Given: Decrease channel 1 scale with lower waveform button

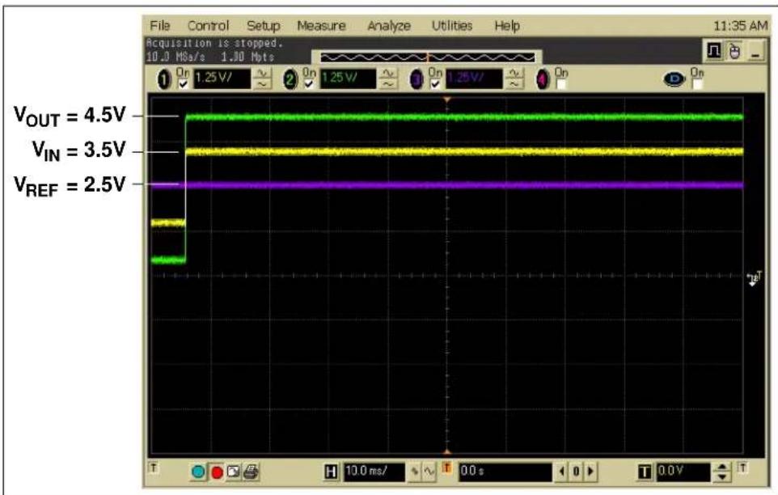Looking at the screenshot, I should coord(262,84).
